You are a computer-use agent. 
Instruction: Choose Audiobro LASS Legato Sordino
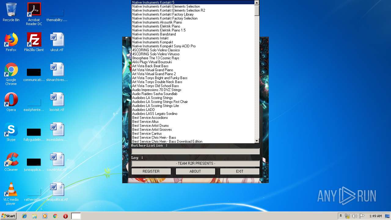coord(193,114)
